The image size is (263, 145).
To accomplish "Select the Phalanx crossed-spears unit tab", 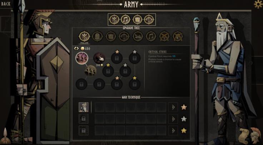I will pos(84,36).
